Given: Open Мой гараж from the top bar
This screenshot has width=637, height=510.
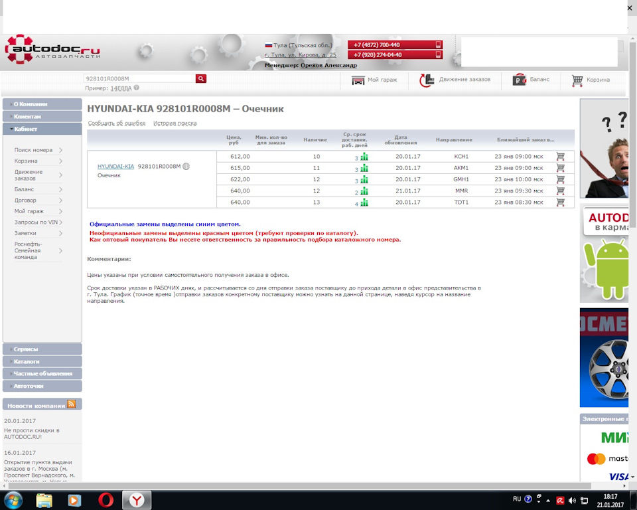Looking at the screenshot, I should [x=374, y=80].
